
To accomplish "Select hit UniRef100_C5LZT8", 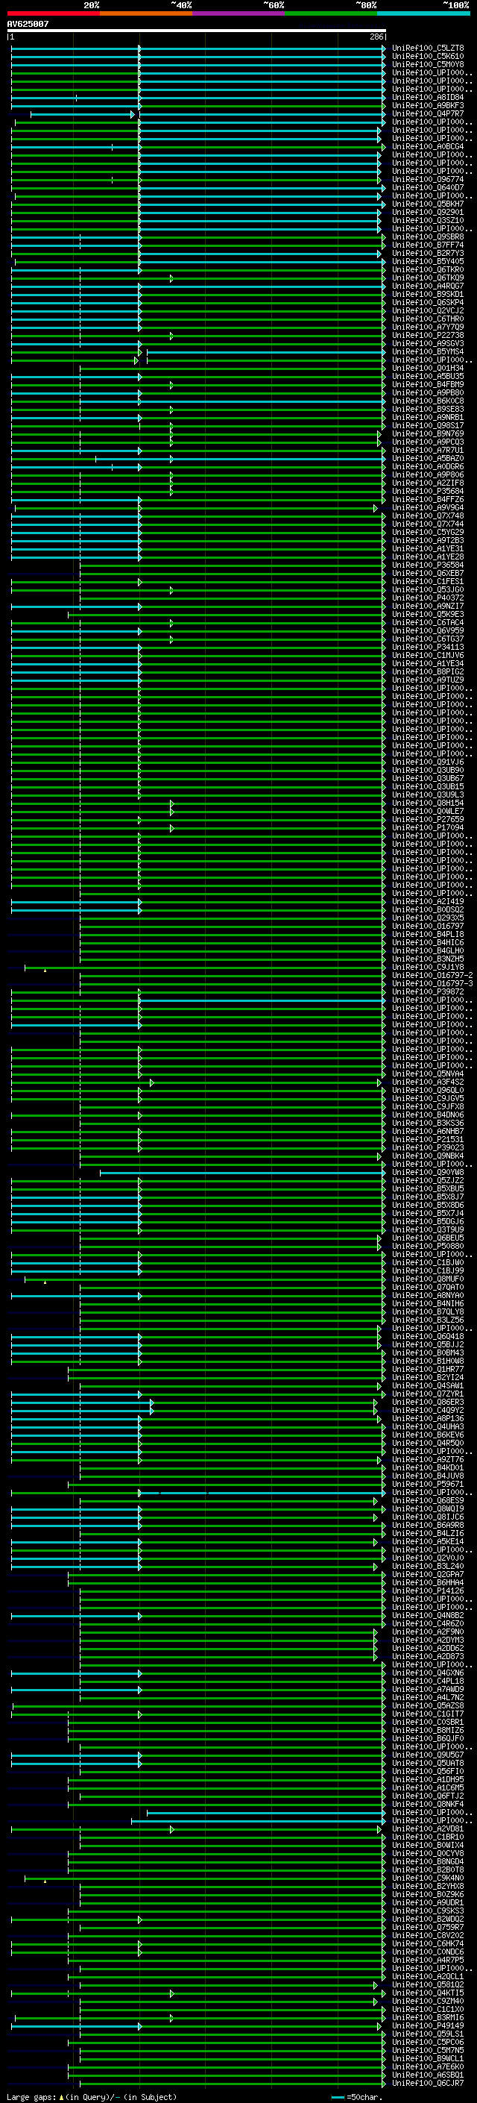I will click(x=428, y=48).
